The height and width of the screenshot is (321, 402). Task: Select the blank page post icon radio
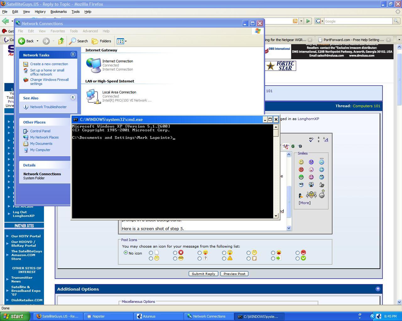point(151,253)
